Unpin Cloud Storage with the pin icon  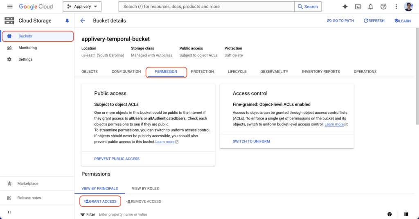click(67, 21)
